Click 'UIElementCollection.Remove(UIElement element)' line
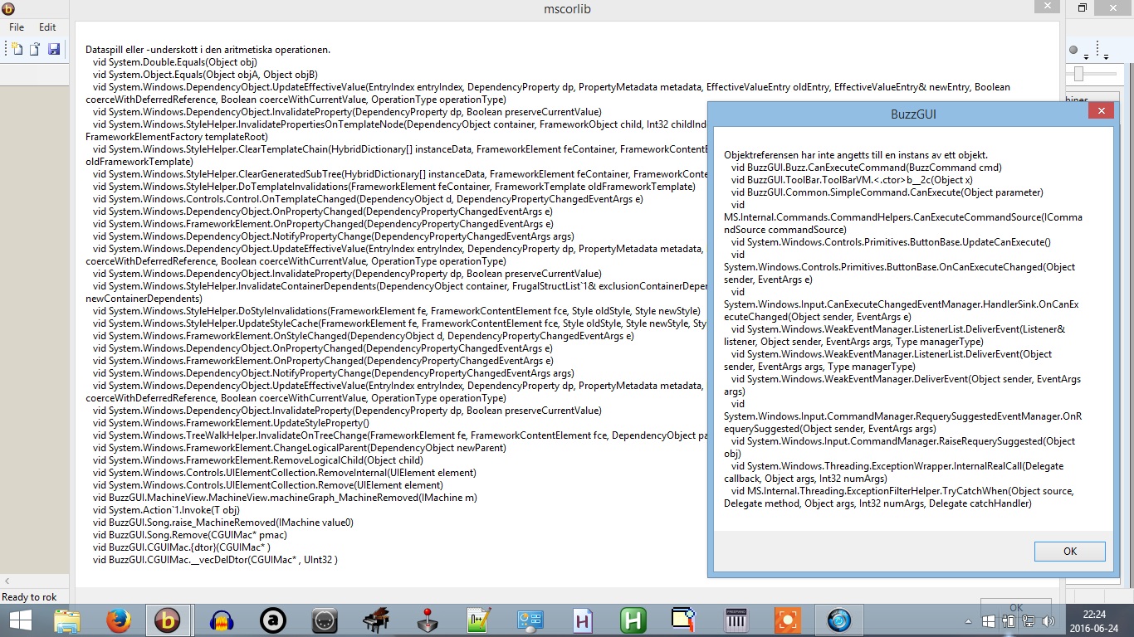Viewport: 1134px width, 637px height. [x=267, y=485]
